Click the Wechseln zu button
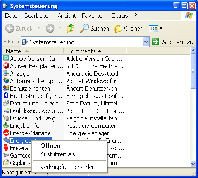This screenshot has width=198, height=178. coord(173,42)
